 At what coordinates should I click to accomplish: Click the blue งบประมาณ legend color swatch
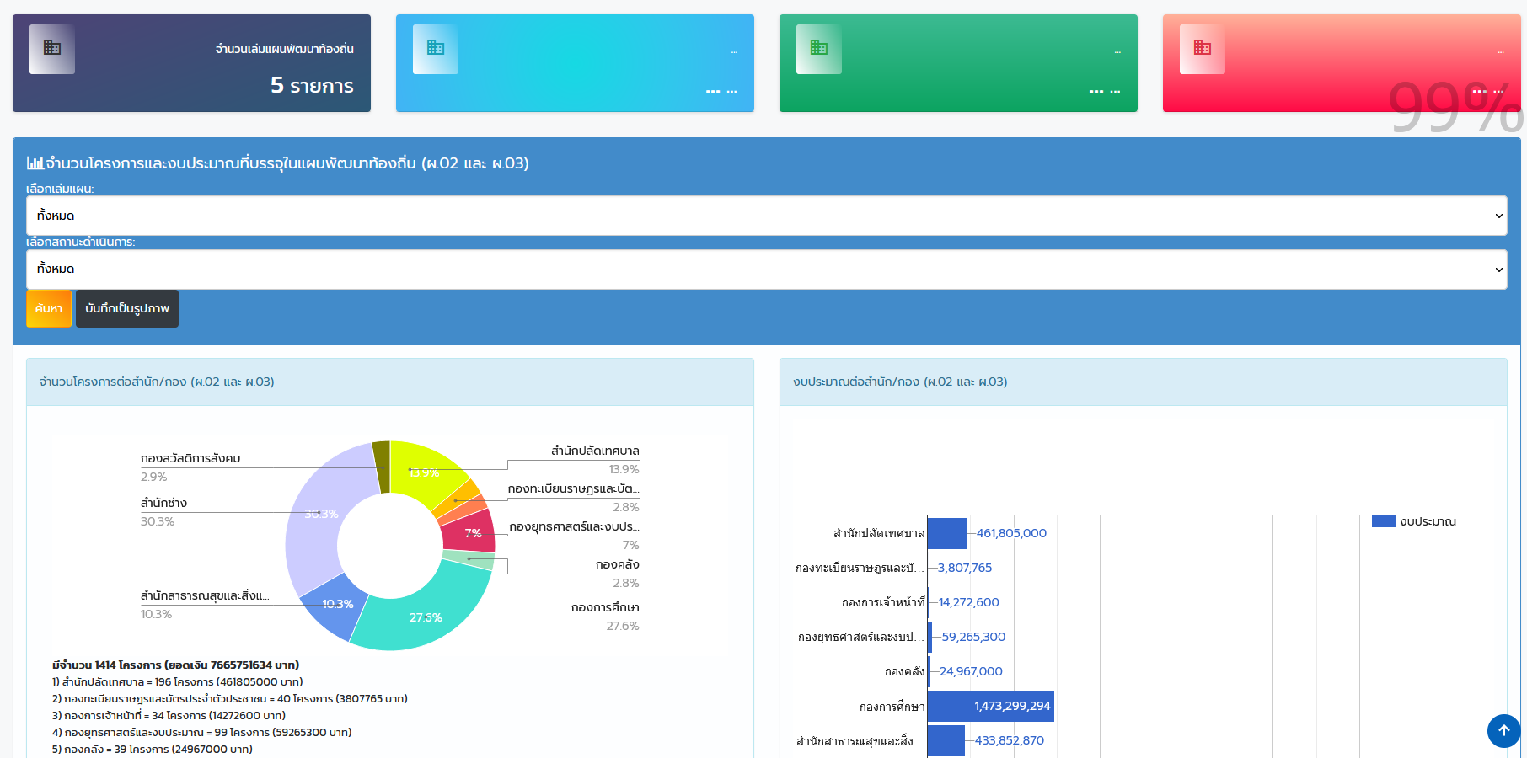point(1384,521)
